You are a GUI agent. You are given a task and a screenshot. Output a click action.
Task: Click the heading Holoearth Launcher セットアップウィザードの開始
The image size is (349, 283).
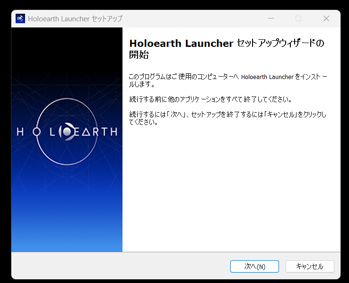[227, 49]
